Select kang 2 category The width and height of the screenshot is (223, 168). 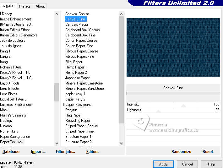coord(5,57)
